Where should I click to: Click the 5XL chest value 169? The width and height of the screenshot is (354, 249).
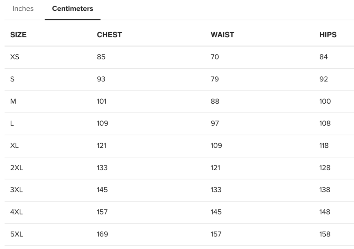[102, 234]
